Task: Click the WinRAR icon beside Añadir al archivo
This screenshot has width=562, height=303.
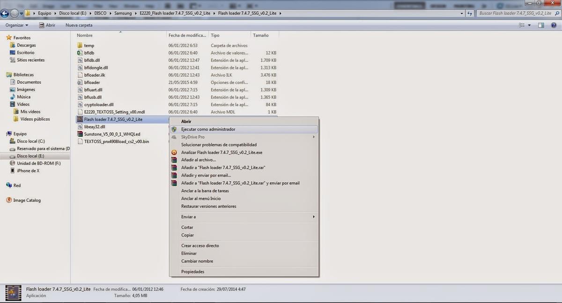Action: coord(174,160)
